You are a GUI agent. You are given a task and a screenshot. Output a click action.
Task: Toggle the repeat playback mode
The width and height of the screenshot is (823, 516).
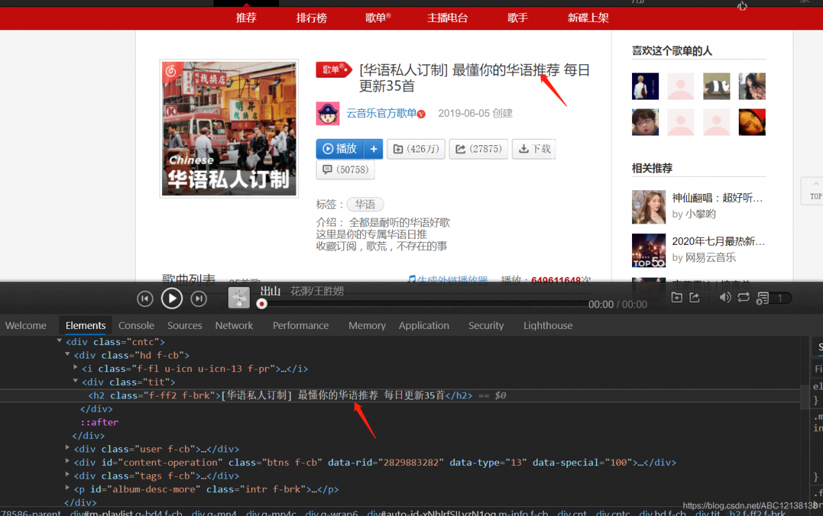click(x=744, y=298)
